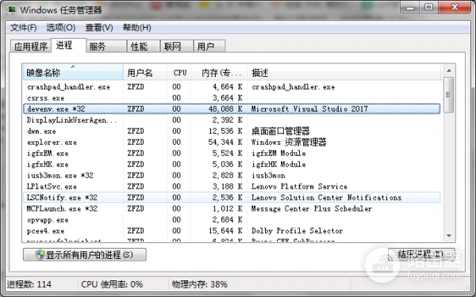The height and width of the screenshot is (297, 476).
Task: Select the LPlatSvc.exe process
Action: (x=232, y=186)
